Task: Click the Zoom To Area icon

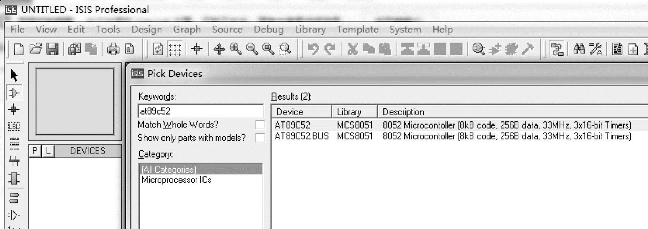Action: click(285, 49)
